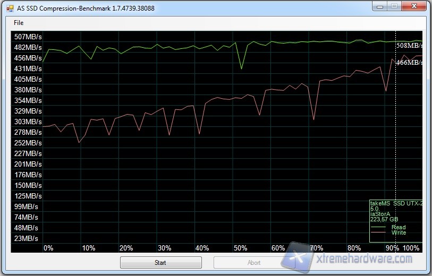Viewport: 432px width, 276px height.
Task: Open the File menu
Action: point(19,23)
